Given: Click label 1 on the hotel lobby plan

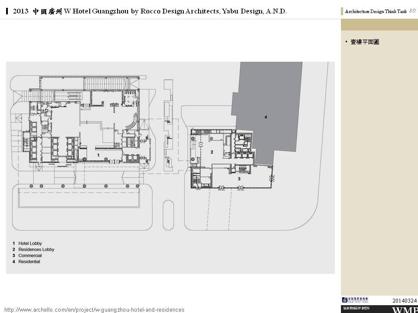Looking at the screenshot, I should (x=98, y=155).
